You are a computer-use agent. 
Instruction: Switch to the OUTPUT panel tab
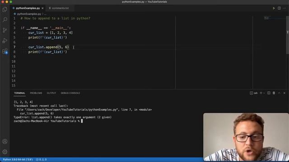tap(51, 93)
